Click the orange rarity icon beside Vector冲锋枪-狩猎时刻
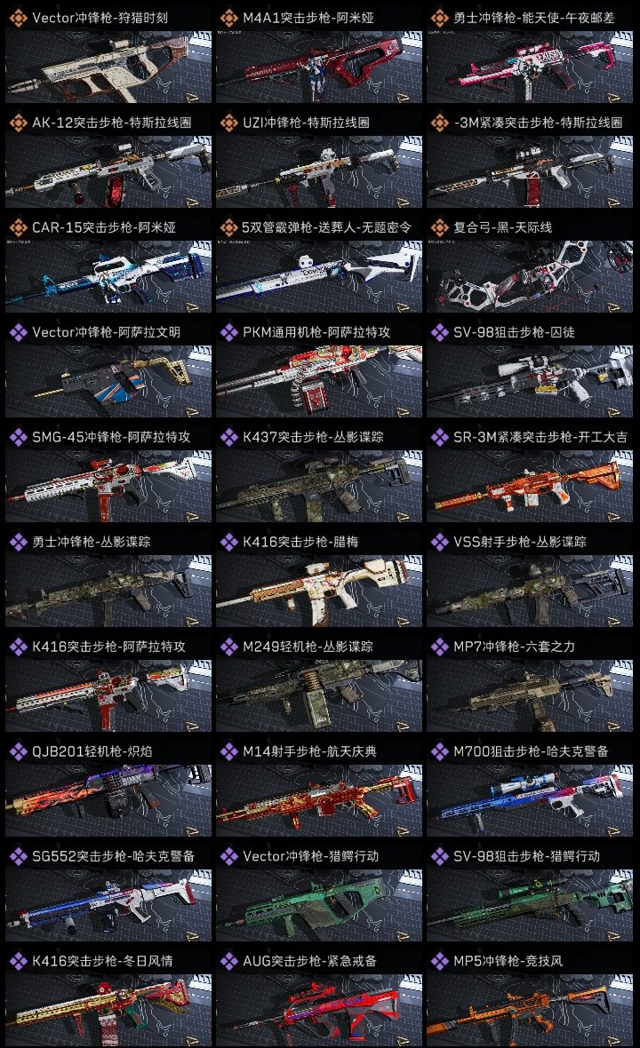 pyautogui.click(x=19, y=18)
